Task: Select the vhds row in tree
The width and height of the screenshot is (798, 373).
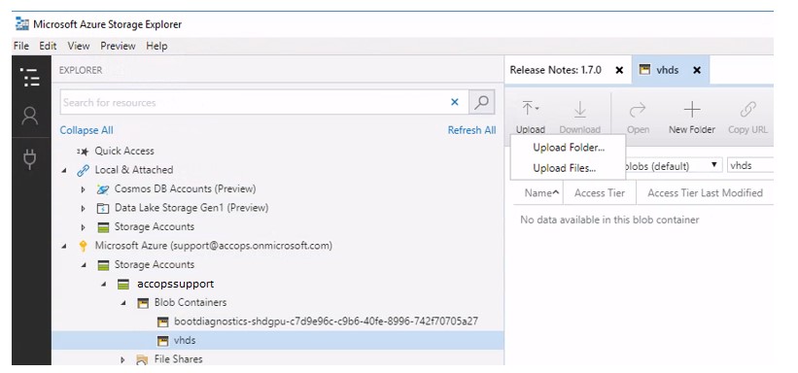Action: pyautogui.click(x=278, y=340)
